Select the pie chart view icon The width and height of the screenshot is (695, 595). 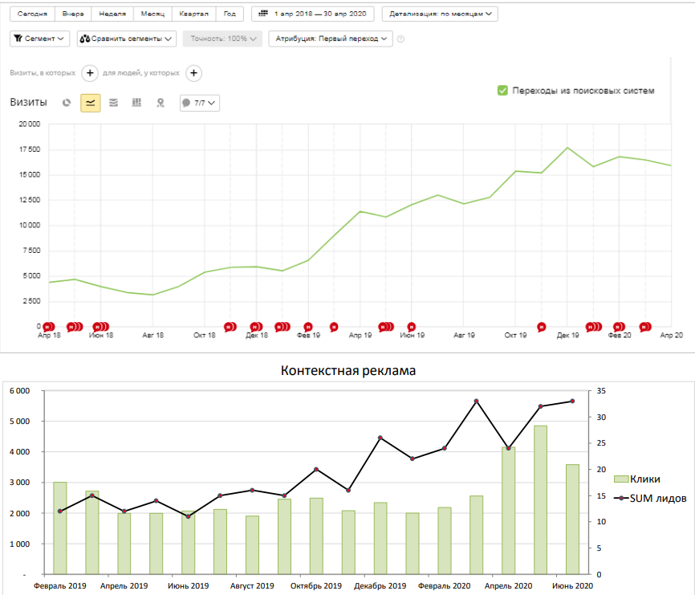(67, 103)
